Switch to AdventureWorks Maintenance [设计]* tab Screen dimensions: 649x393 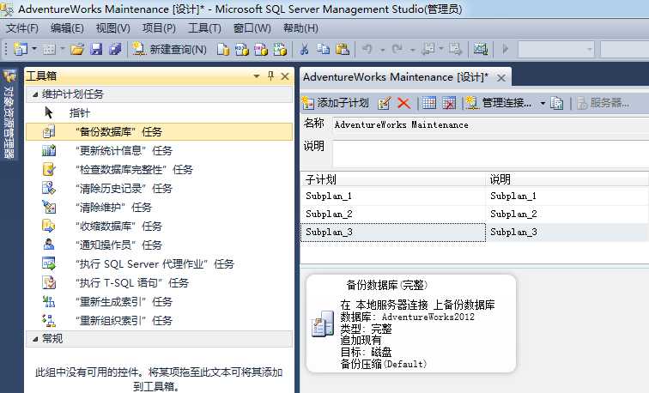pyautogui.click(x=395, y=77)
